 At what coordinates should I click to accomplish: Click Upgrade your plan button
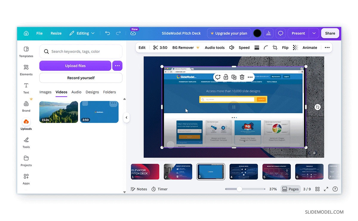point(229,33)
